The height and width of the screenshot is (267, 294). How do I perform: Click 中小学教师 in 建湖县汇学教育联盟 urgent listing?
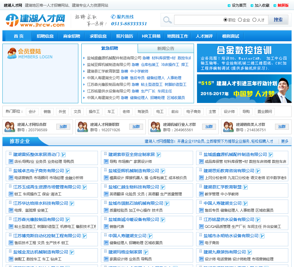coord(139,71)
